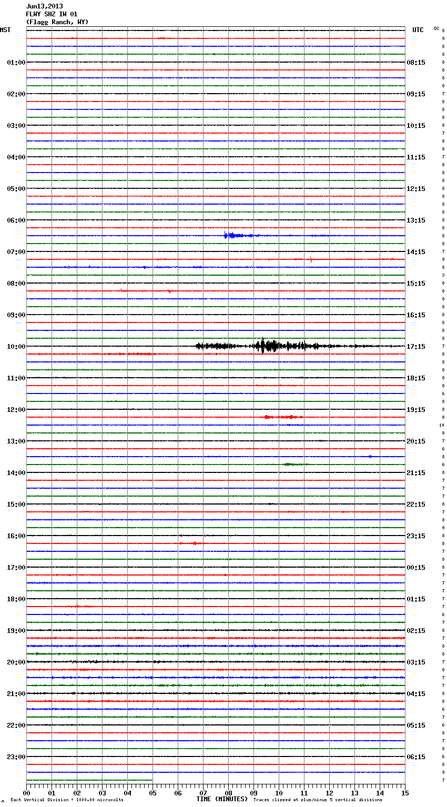Click the 10:00 MST hour label

coord(16,347)
